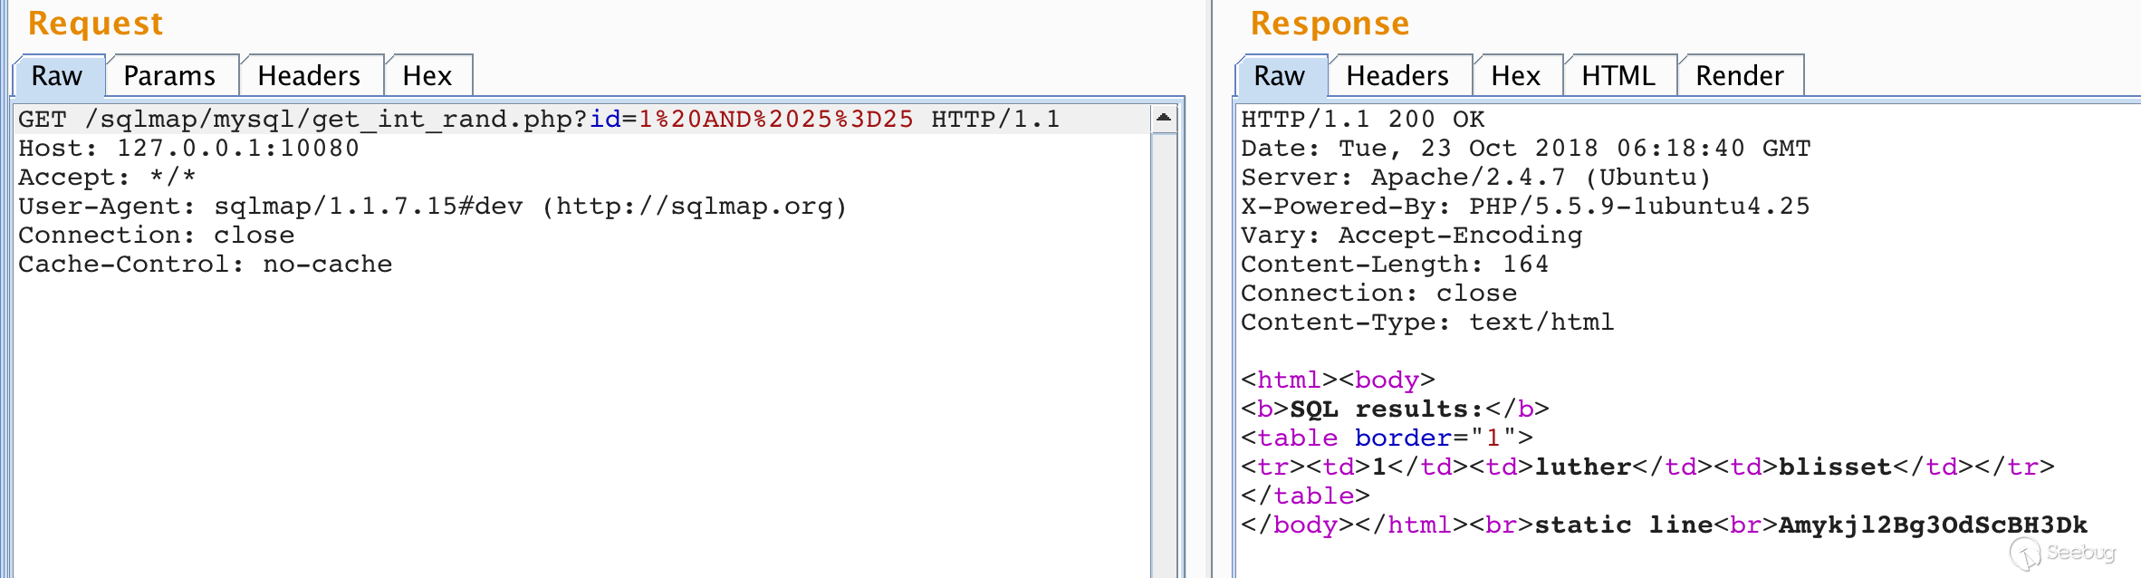Image resolution: width=2141 pixels, height=578 pixels.
Task: Click the X-Powered-By PHP header line
Action: (x=1525, y=207)
